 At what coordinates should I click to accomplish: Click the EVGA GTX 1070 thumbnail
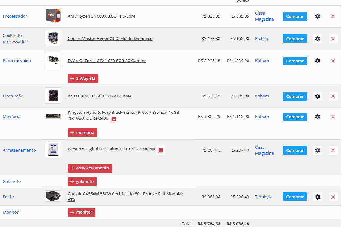[x=53, y=60]
